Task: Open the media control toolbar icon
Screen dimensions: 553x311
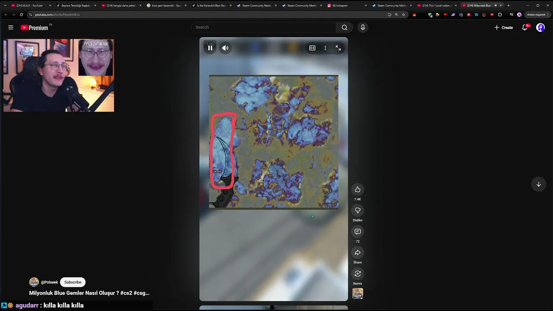Action: click(512, 15)
